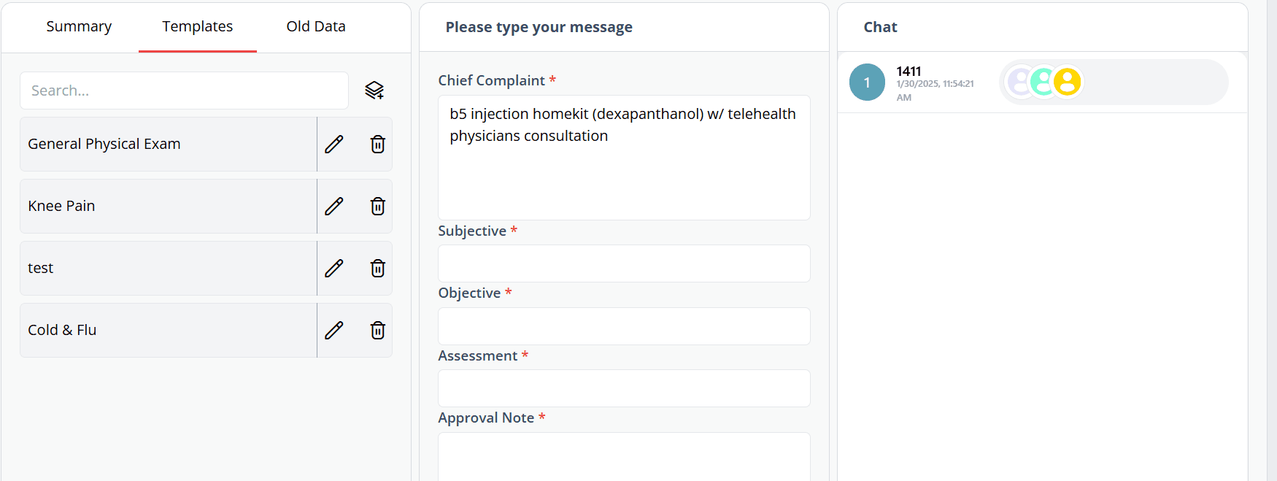Select the Templates tab
This screenshot has width=1277, height=481.
[x=197, y=27]
